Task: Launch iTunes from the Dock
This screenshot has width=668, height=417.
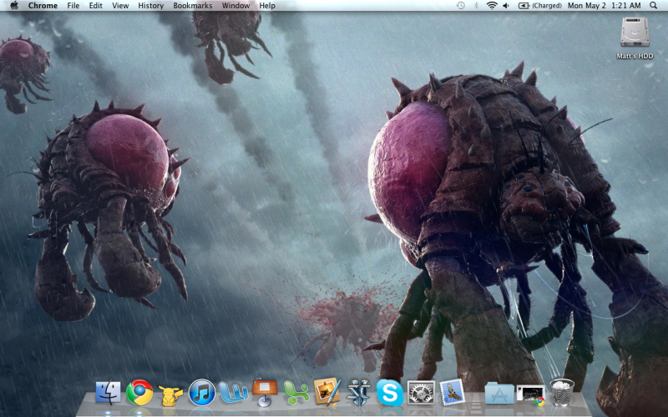Action: [x=202, y=392]
